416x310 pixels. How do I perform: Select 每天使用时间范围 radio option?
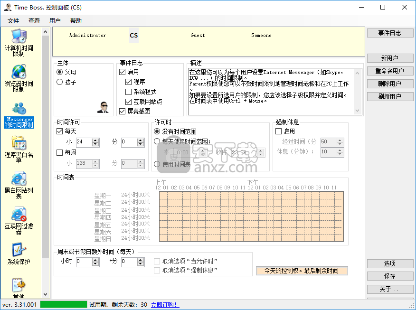pos(157,141)
